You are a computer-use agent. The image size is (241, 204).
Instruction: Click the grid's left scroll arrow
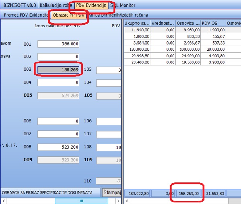(128, 201)
